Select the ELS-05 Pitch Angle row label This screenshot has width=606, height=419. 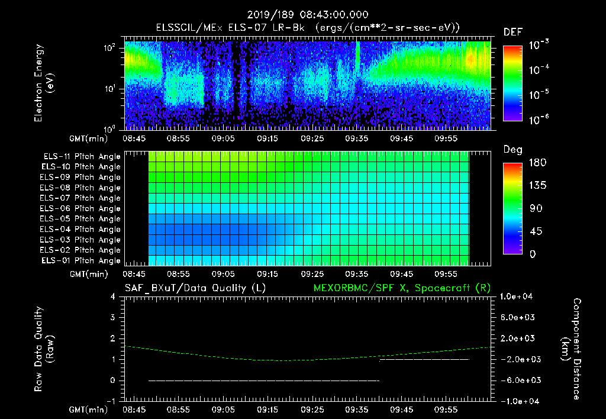pyautogui.click(x=80, y=219)
